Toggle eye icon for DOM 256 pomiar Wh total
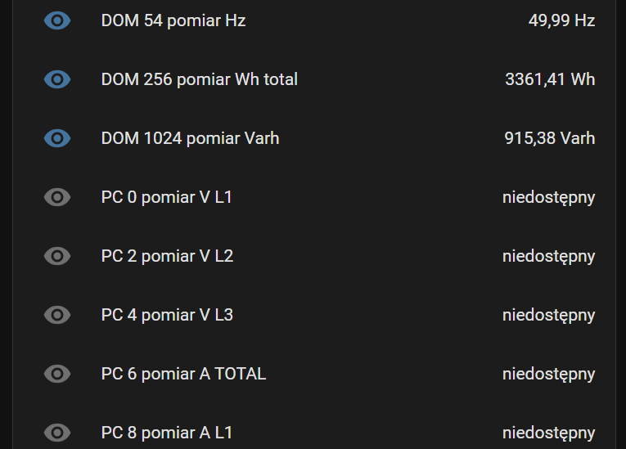 pyautogui.click(x=57, y=79)
